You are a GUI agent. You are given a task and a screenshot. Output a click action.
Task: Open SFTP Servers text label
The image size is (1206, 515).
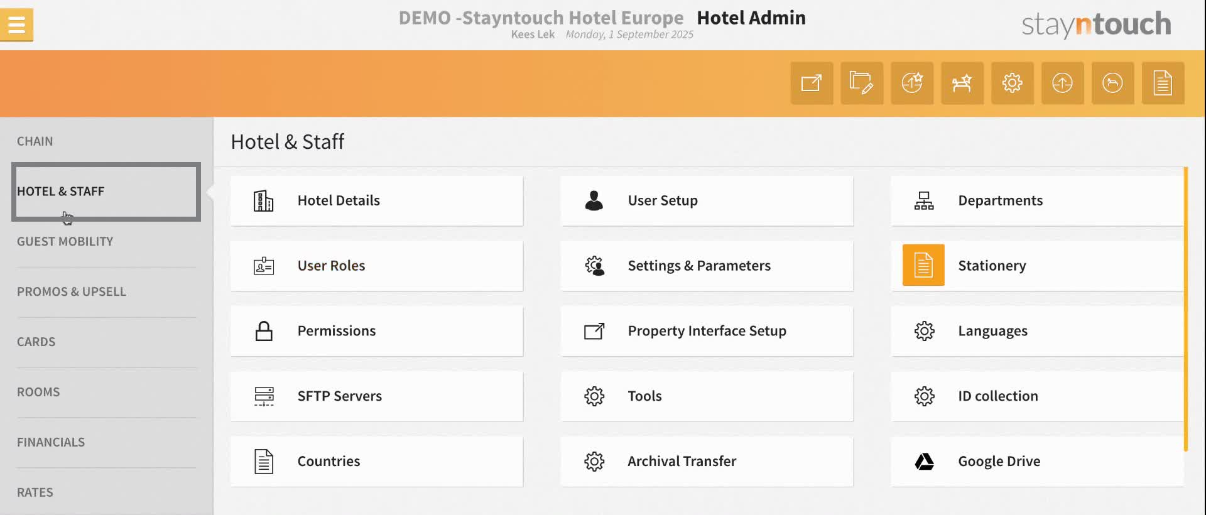tap(339, 397)
